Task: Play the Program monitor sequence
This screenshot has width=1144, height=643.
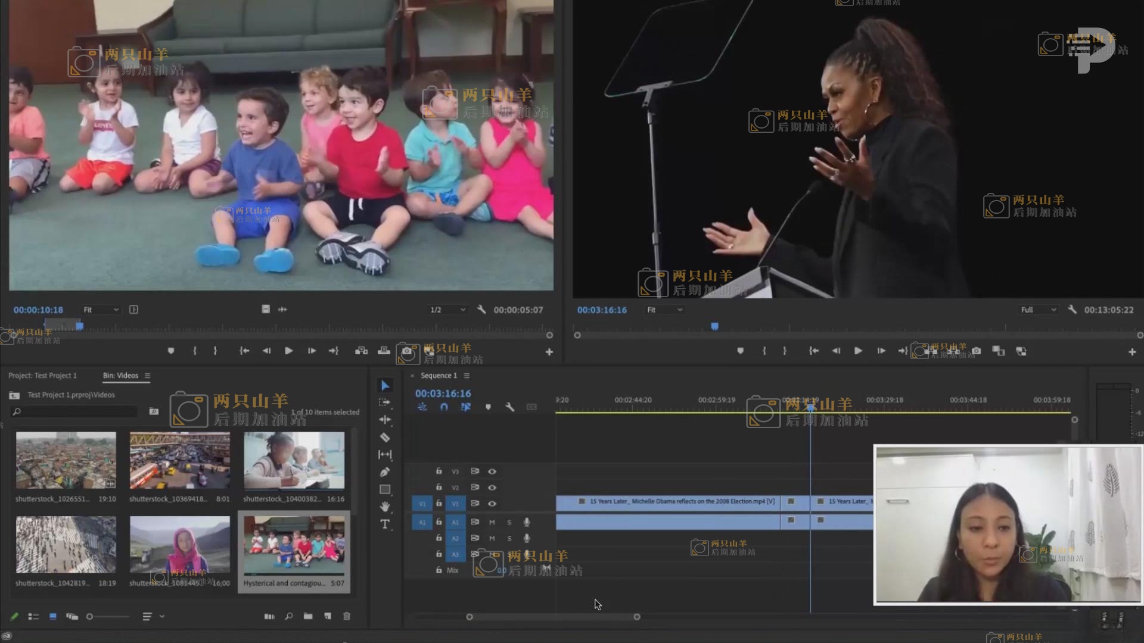Action: point(858,351)
